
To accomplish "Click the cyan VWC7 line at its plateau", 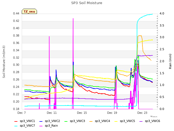I will tap(149, 15).
